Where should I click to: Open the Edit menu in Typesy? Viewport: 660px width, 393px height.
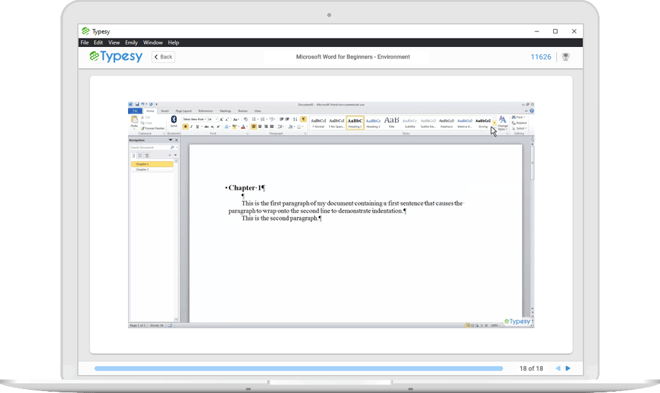(98, 42)
